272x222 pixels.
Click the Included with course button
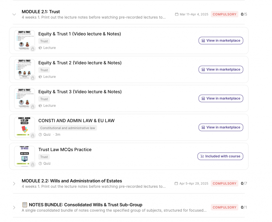pyautogui.click(x=220, y=156)
